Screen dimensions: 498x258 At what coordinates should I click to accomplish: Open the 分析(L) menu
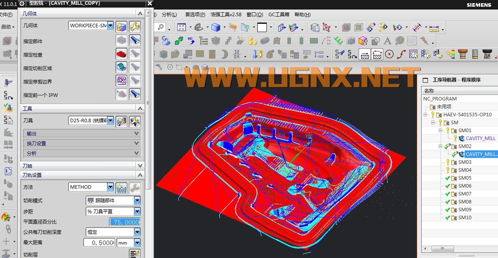click(x=169, y=15)
